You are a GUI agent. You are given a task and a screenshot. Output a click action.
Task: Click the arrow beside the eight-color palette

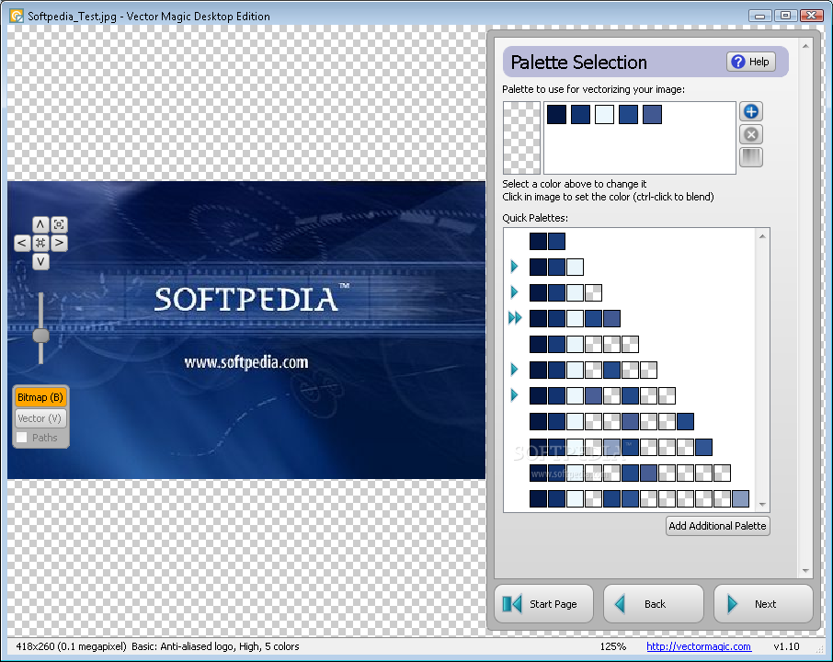point(514,394)
